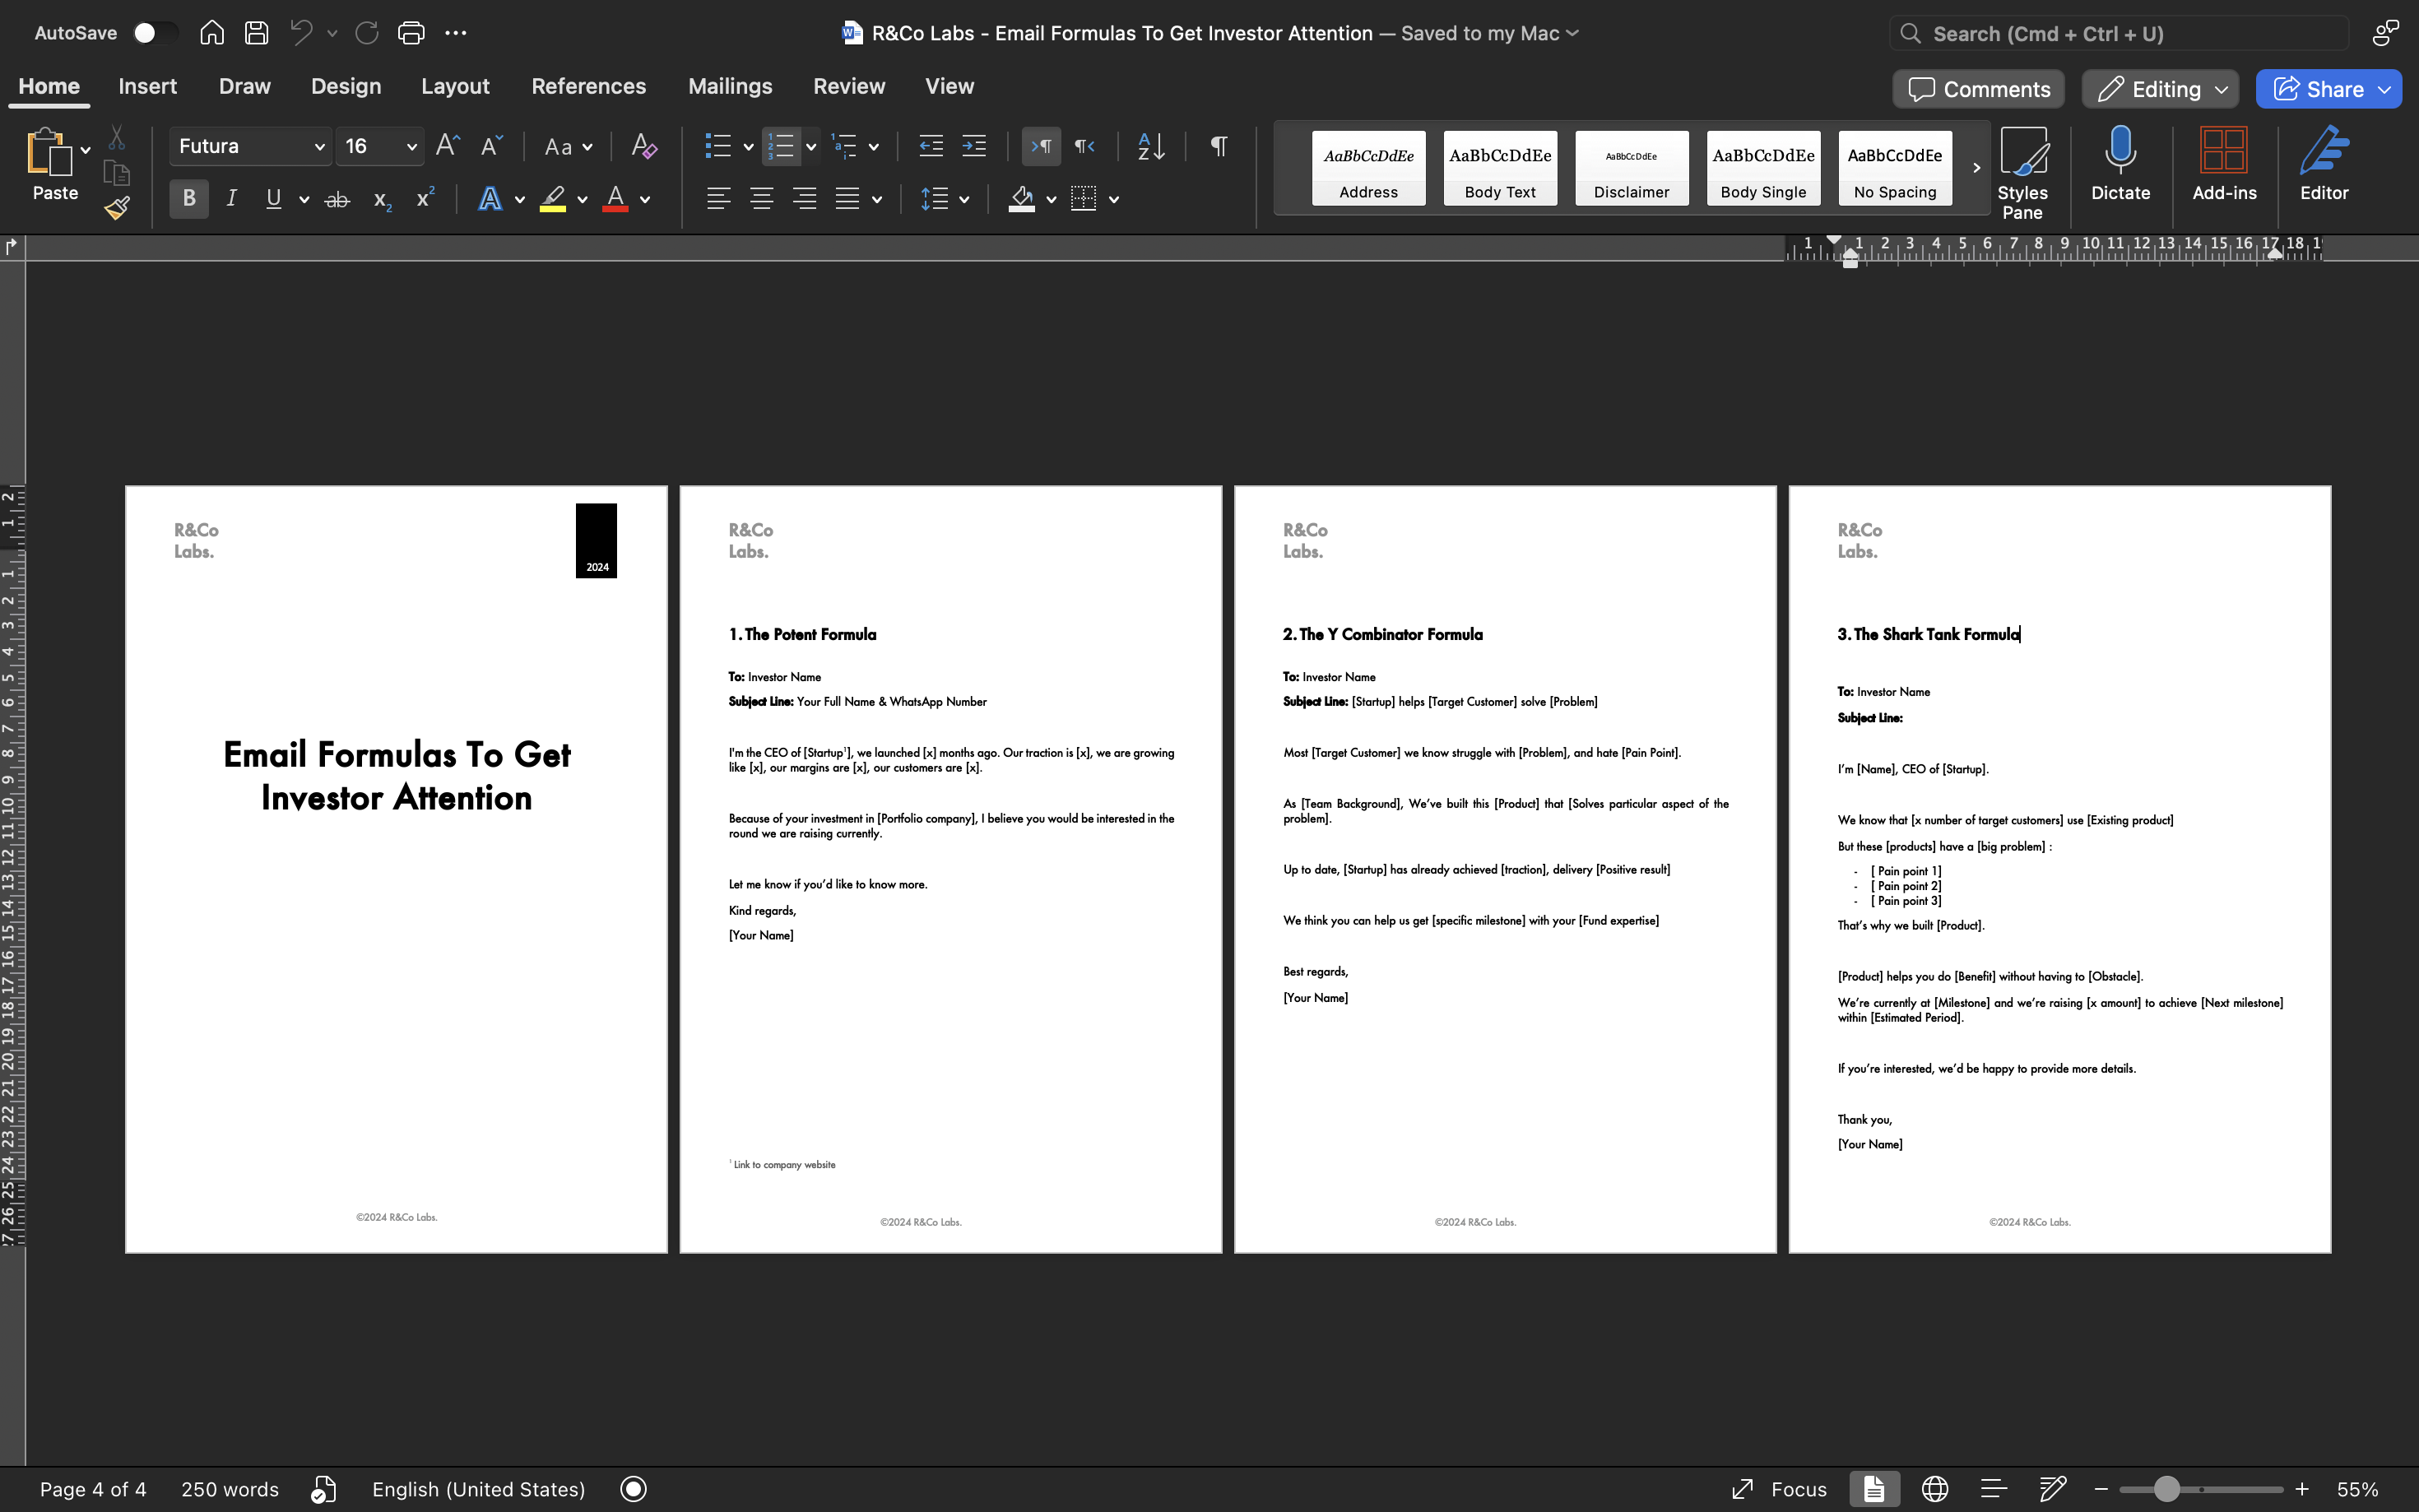Viewport: 2419px width, 1512px height.
Task: Toggle Bold formatting button
Action: pyautogui.click(x=188, y=199)
